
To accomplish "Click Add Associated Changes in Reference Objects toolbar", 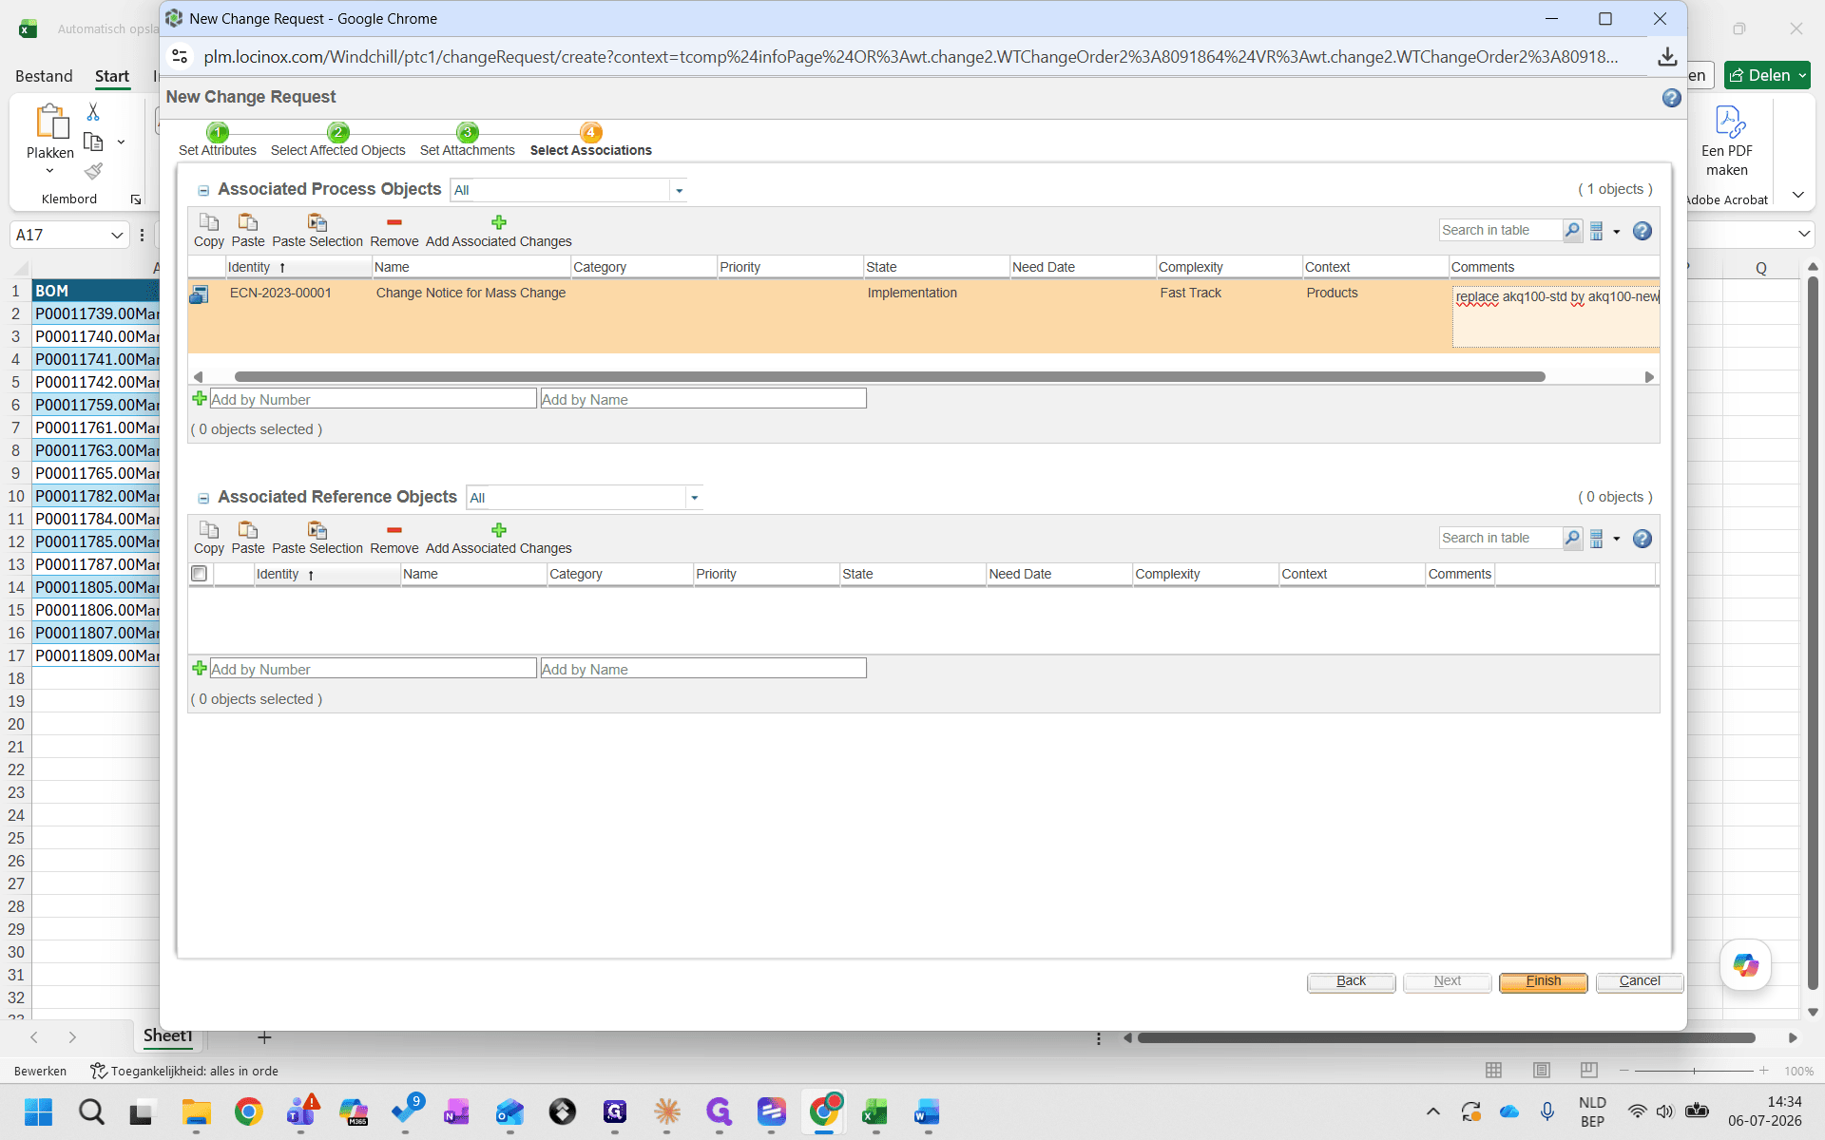I will [498, 539].
